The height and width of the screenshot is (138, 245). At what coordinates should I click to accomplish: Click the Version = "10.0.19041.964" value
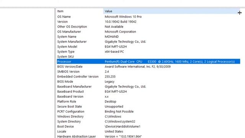[x=123, y=136]
